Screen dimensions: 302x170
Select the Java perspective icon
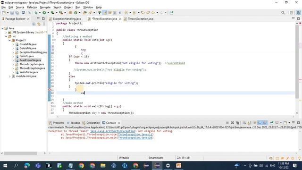coord(298,13)
